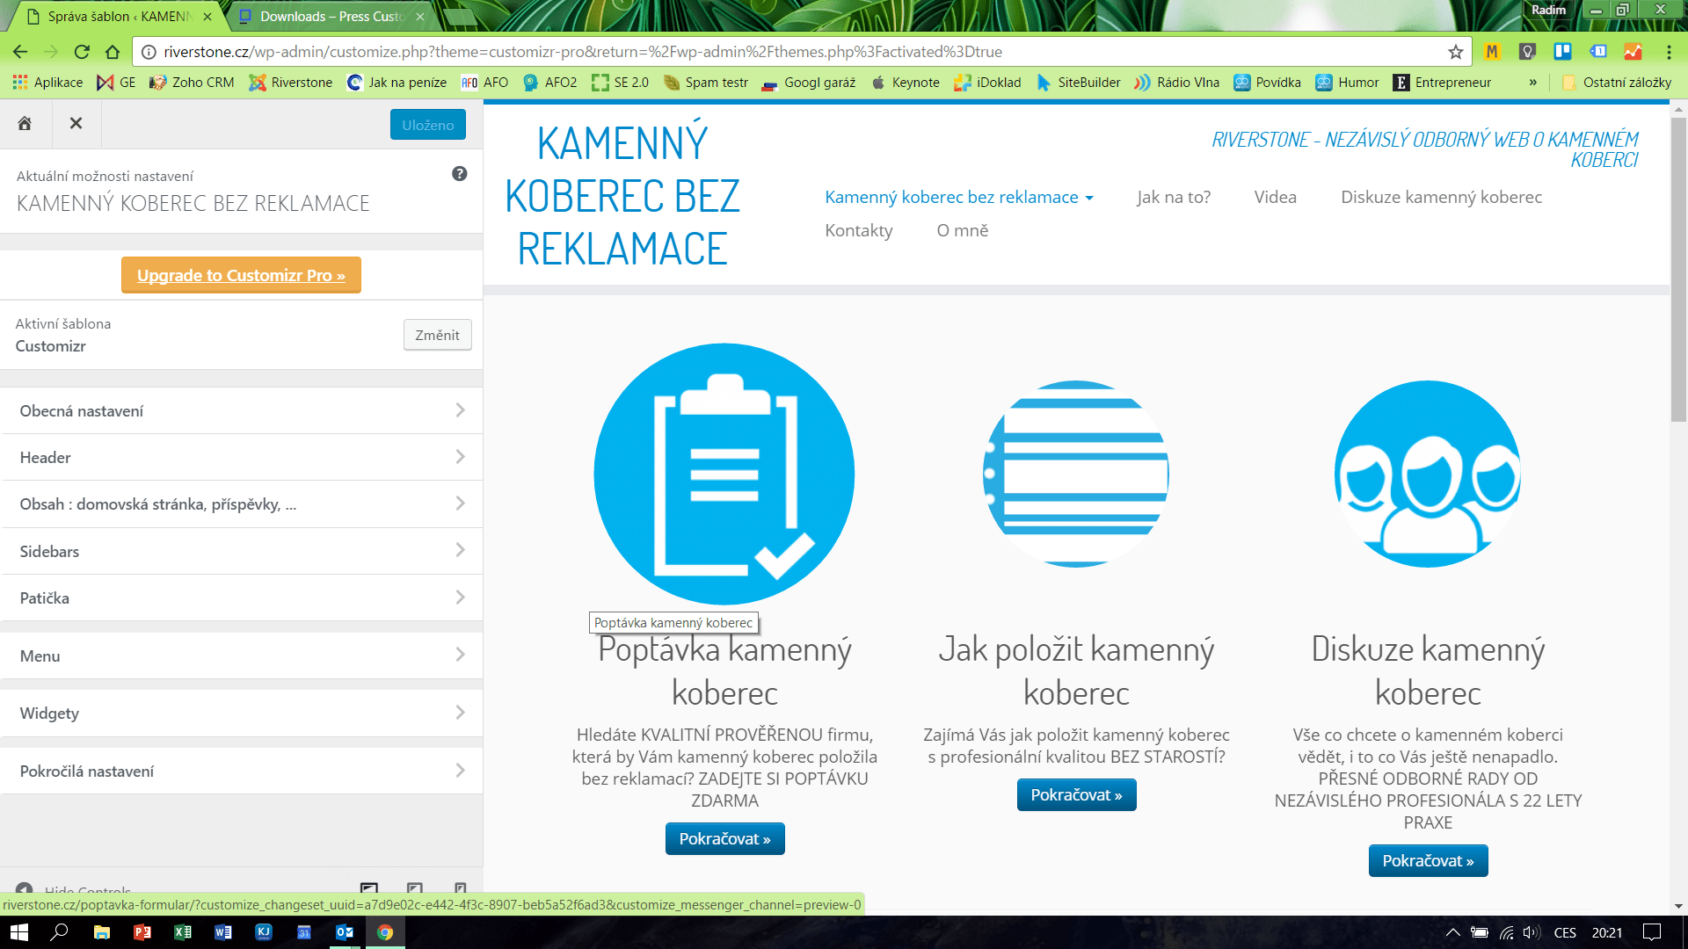
Task: Click Pokračovat under Poptávka kamenný koberec
Action: 724,838
